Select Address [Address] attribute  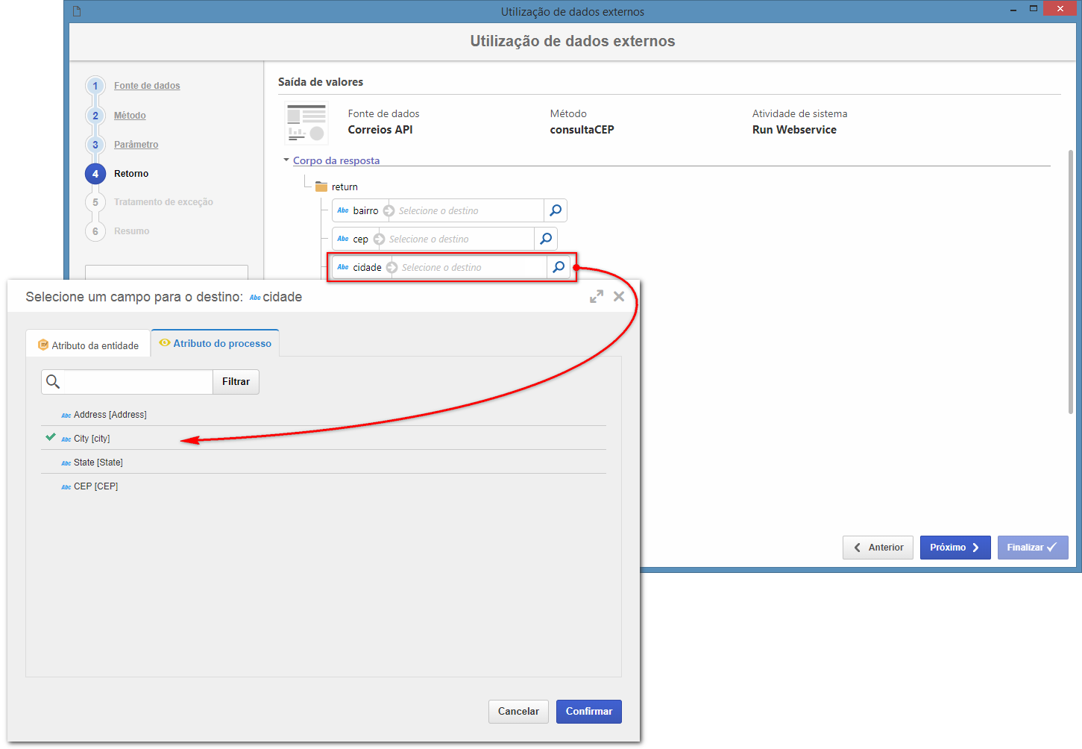tap(324, 414)
